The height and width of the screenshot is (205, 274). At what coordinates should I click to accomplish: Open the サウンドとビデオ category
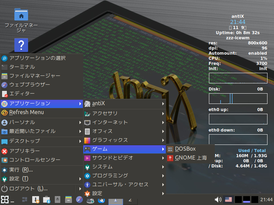point(125,158)
